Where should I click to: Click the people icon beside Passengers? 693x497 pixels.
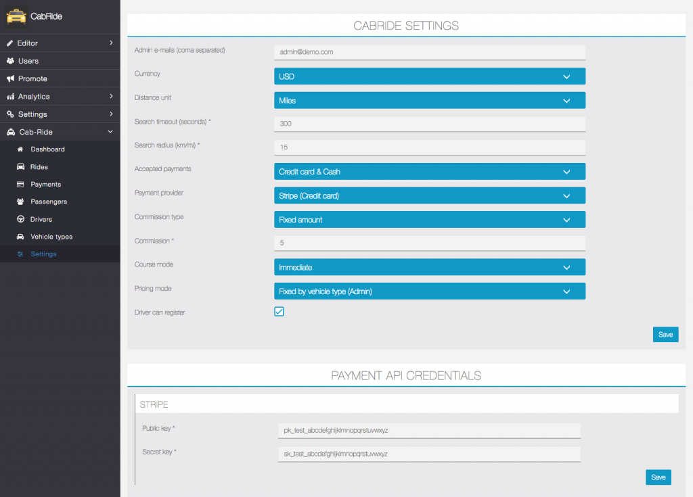pos(20,202)
